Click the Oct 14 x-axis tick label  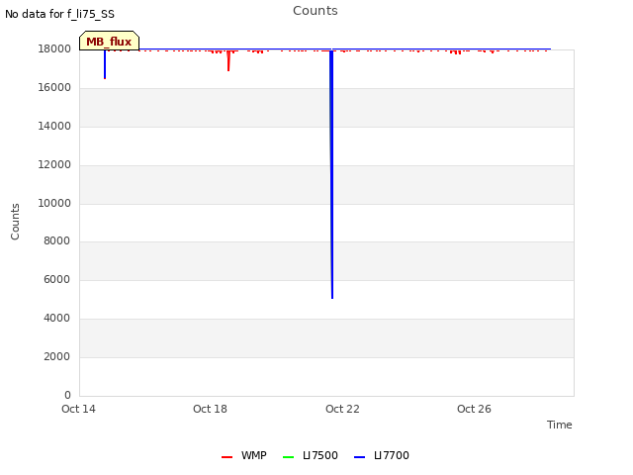(78, 409)
